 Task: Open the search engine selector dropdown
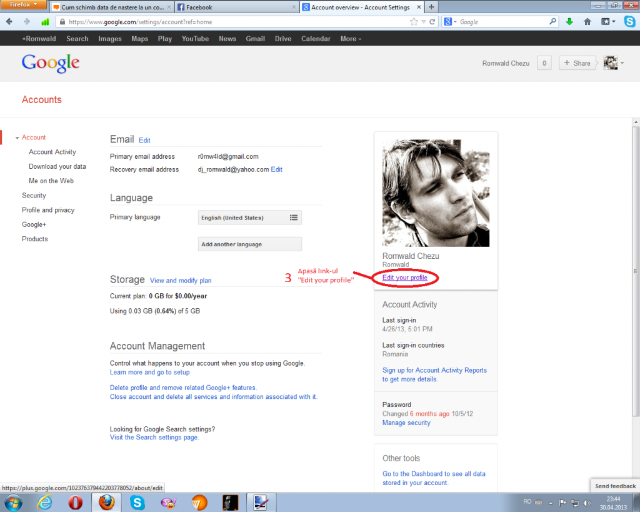point(450,22)
